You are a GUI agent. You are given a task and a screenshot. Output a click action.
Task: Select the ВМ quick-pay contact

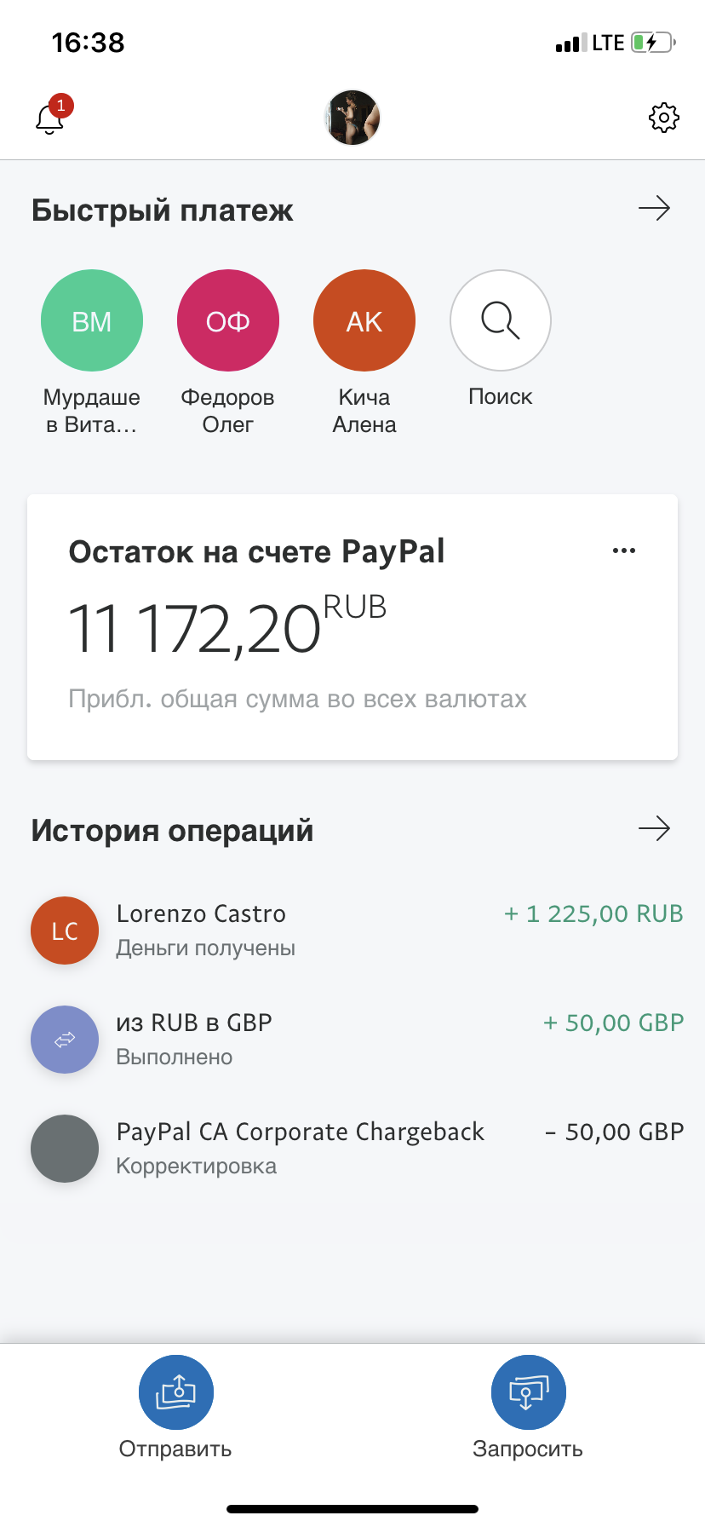(92, 321)
